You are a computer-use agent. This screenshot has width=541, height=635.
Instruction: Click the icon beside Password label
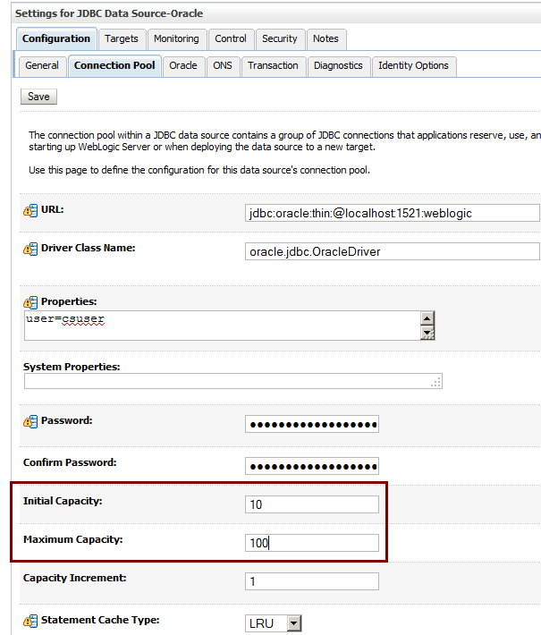pos(30,421)
